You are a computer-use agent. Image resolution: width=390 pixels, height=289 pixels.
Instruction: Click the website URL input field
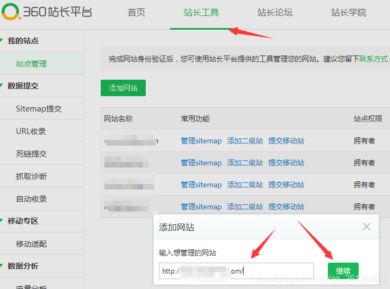tap(237, 271)
